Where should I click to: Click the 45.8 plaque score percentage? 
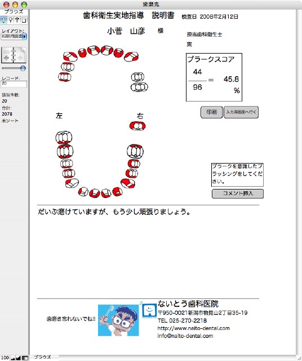(231, 79)
